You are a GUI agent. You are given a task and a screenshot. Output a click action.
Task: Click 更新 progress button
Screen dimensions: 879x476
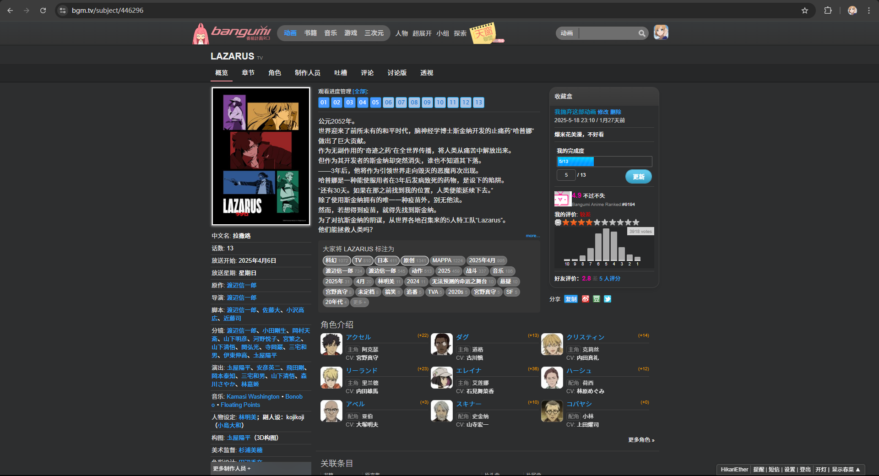click(x=639, y=177)
